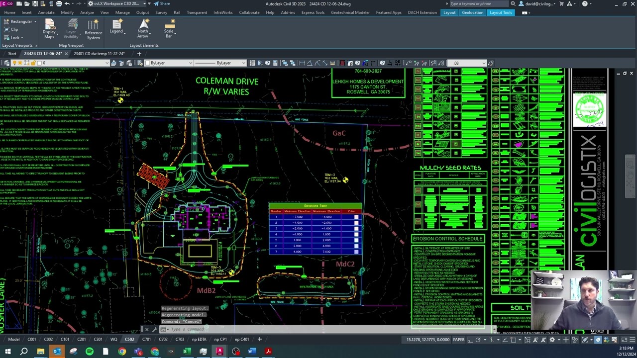
Task: Expand the Layout Viewports panel launcher
Action: point(36,45)
